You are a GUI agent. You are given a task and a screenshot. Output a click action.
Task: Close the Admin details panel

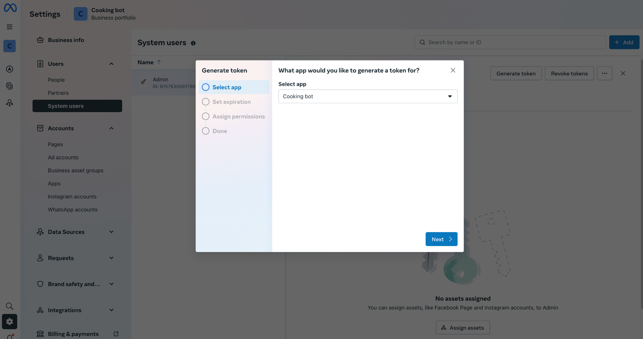(623, 73)
